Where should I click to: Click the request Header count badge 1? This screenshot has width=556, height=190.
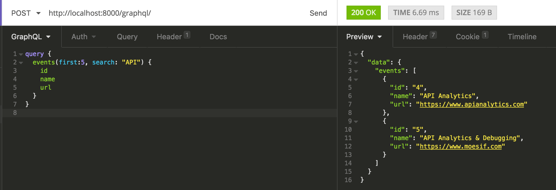pyautogui.click(x=187, y=35)
